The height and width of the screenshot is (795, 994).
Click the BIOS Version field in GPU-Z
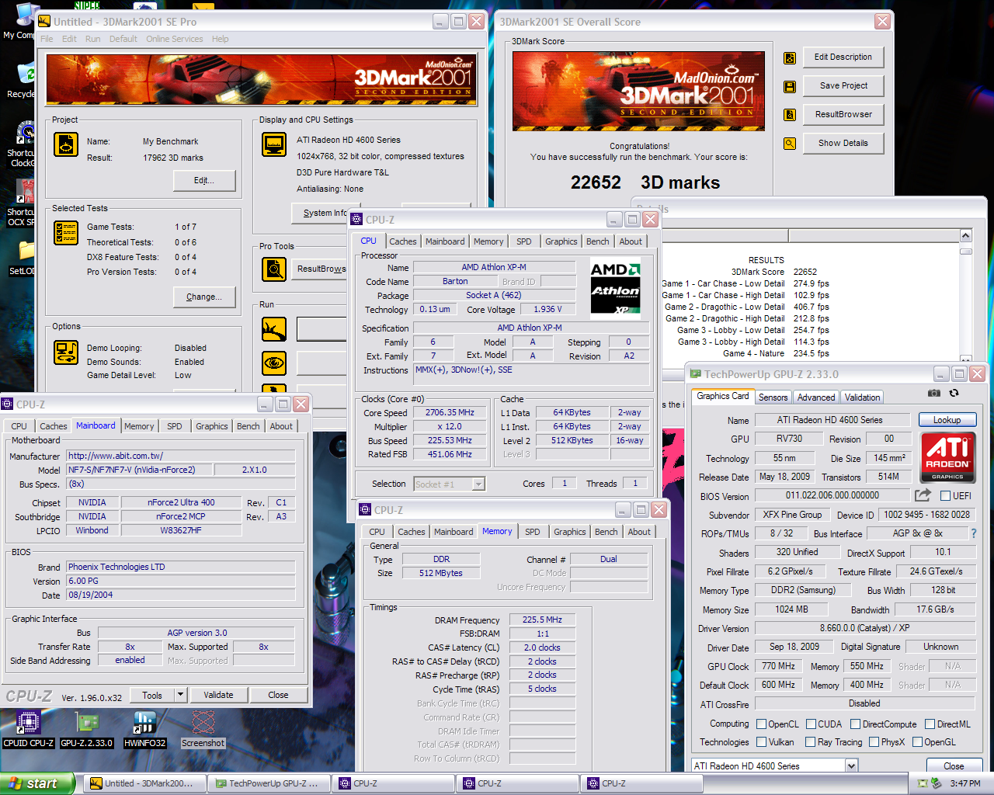(832, 495)
